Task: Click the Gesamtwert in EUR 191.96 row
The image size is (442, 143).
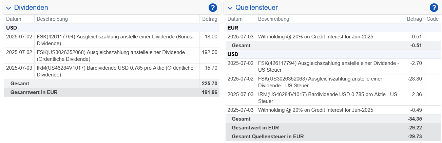Action: tap(112, 92)
